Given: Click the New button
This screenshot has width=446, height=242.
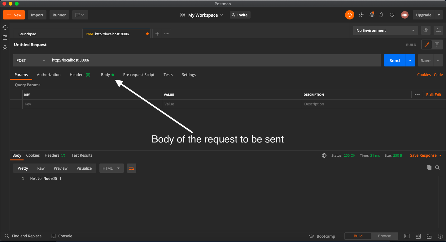Looking at the screenshot, I should (14, 15).
